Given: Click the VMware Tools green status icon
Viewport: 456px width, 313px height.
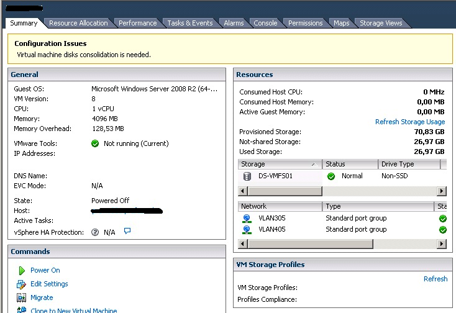Looking at the screenshot, I should [95, 143].
